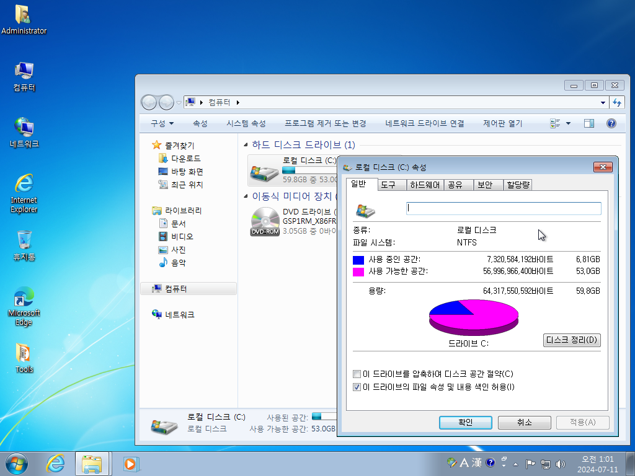Toggle the A input-mode language-bar icon
Screen dimensions: 635x476
coord(464,462)
